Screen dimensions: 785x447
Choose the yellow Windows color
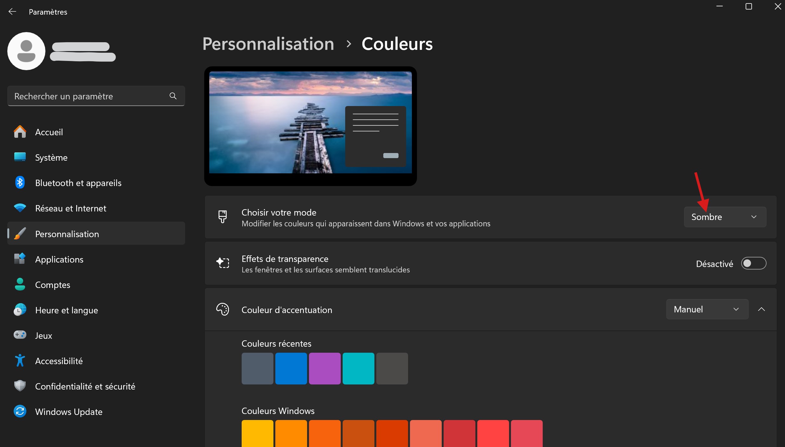point(258,433)
